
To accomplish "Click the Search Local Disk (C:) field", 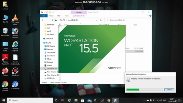I will tap(127, 20).
